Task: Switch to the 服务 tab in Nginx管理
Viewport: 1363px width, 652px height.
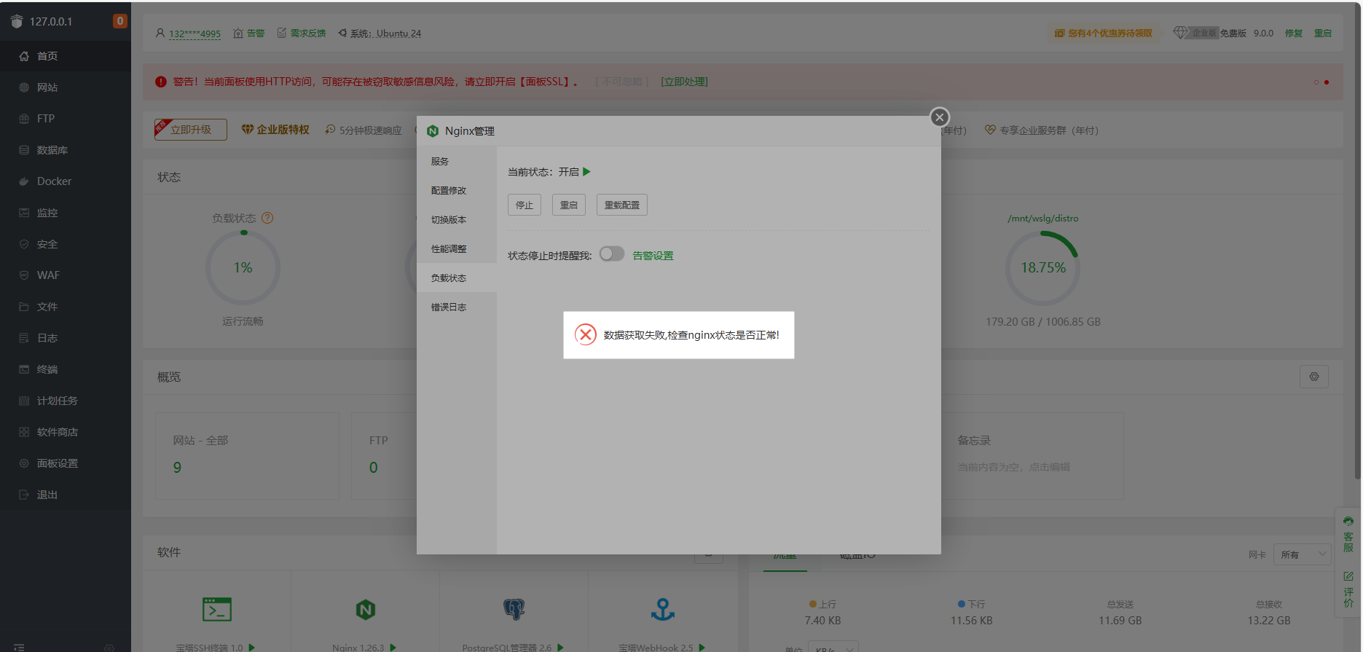Action: tap(457, 162)
